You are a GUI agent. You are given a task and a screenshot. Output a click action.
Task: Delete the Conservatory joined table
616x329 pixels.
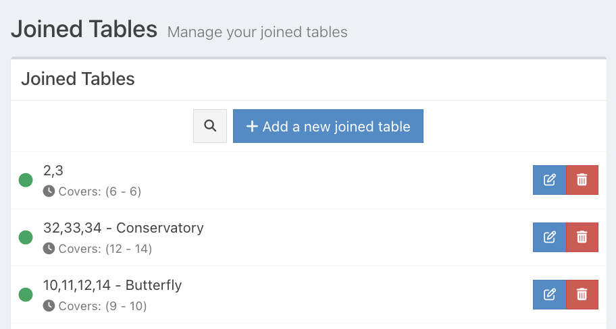582,237
